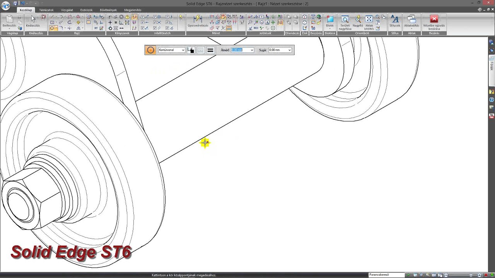
Task: Open the undo history dropdown arrow
Action: tap(27, 3)
